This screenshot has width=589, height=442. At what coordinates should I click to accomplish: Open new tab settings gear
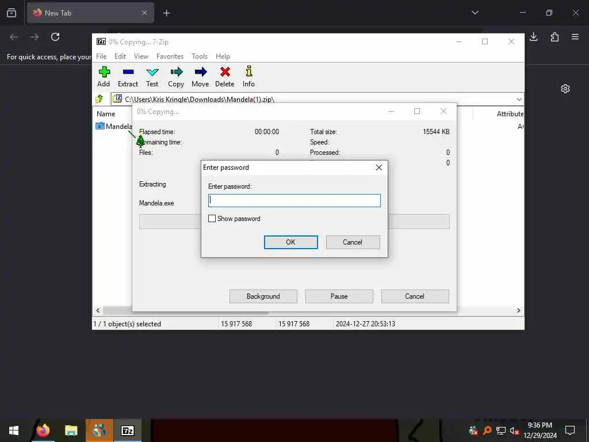[x=565, y=89]
